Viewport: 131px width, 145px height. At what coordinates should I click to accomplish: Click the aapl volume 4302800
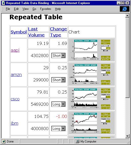click(x=40, y=56)
